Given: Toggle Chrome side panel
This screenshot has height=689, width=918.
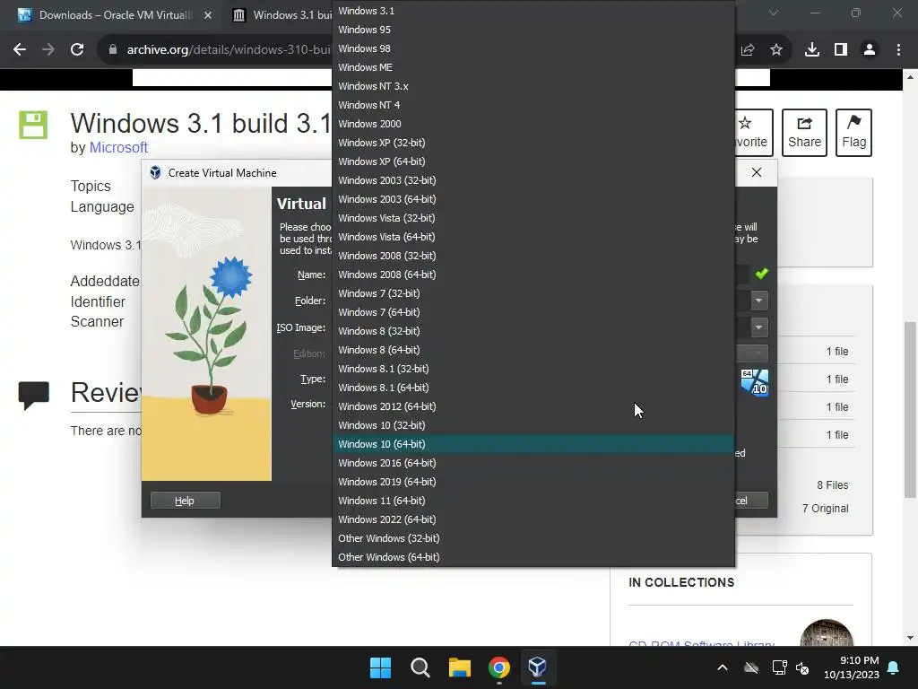Looking at the screenshot, I should 841,50.
